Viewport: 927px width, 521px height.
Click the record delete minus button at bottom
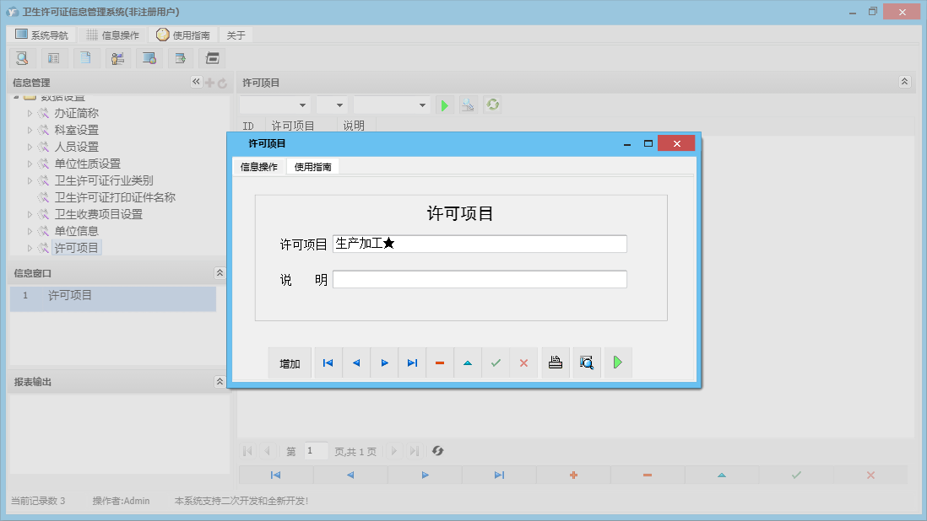point(647,475)
